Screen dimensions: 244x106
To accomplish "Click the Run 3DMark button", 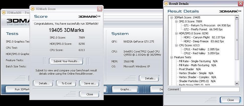I will coord(18,89).
